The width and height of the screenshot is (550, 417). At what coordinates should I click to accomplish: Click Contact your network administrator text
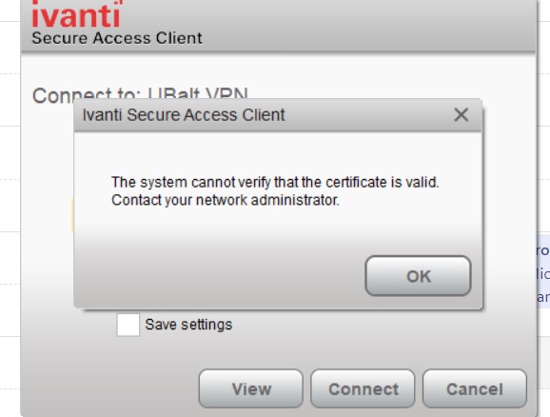coord(226,200)
